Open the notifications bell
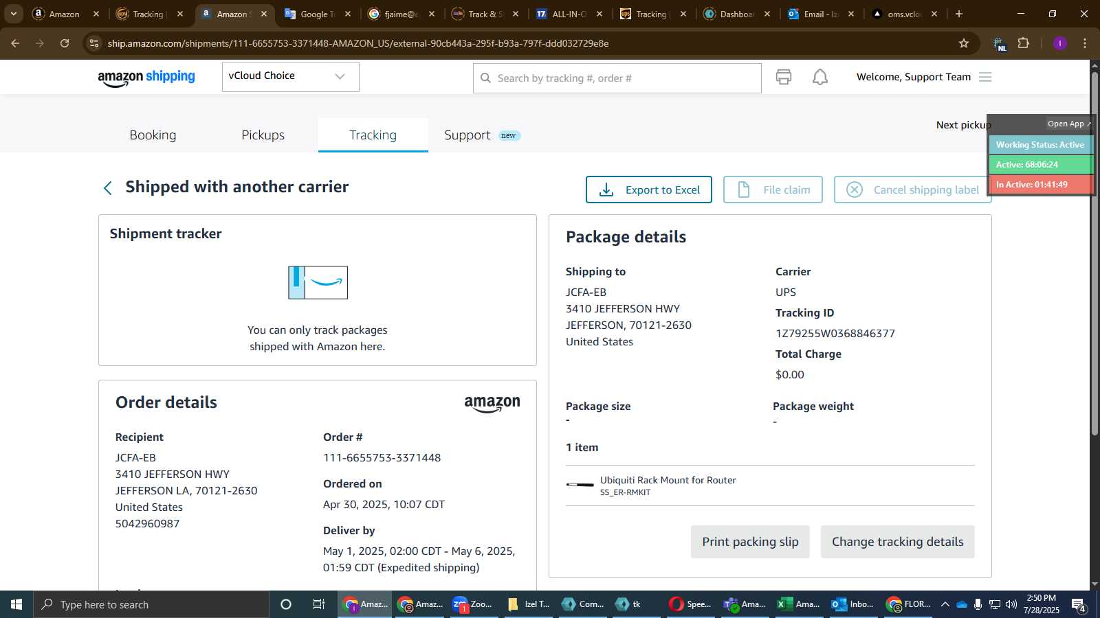Image resolution: width=1100 pixels, height=618 pixels. coord(820,77)
